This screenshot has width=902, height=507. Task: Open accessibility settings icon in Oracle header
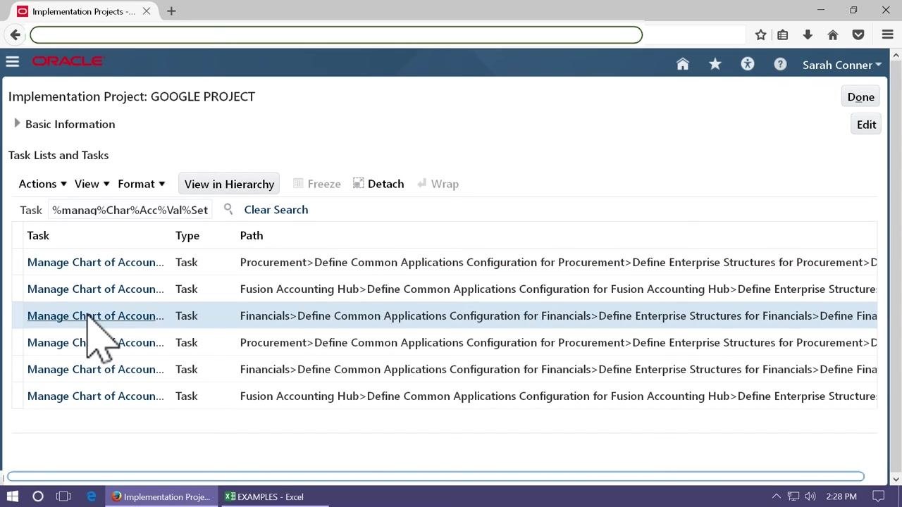pos(748,64)
